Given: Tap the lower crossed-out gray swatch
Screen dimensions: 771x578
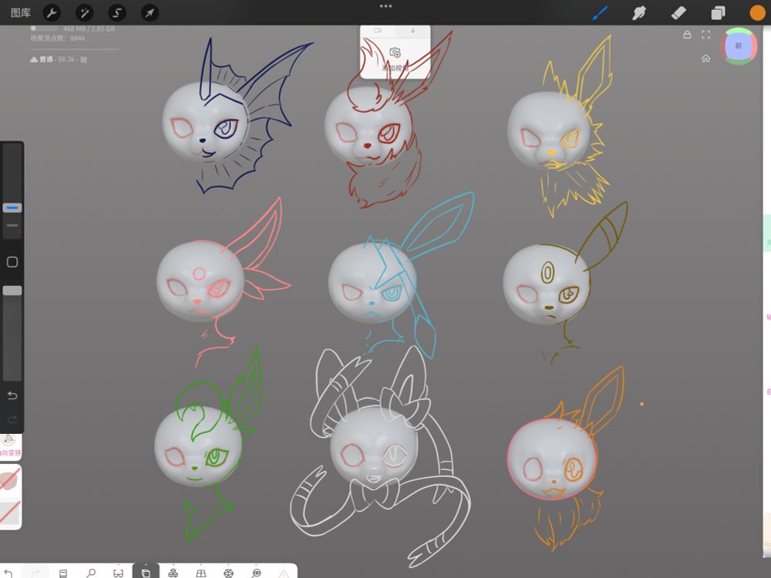Looking at the screenshot, I should pos(10,512).
